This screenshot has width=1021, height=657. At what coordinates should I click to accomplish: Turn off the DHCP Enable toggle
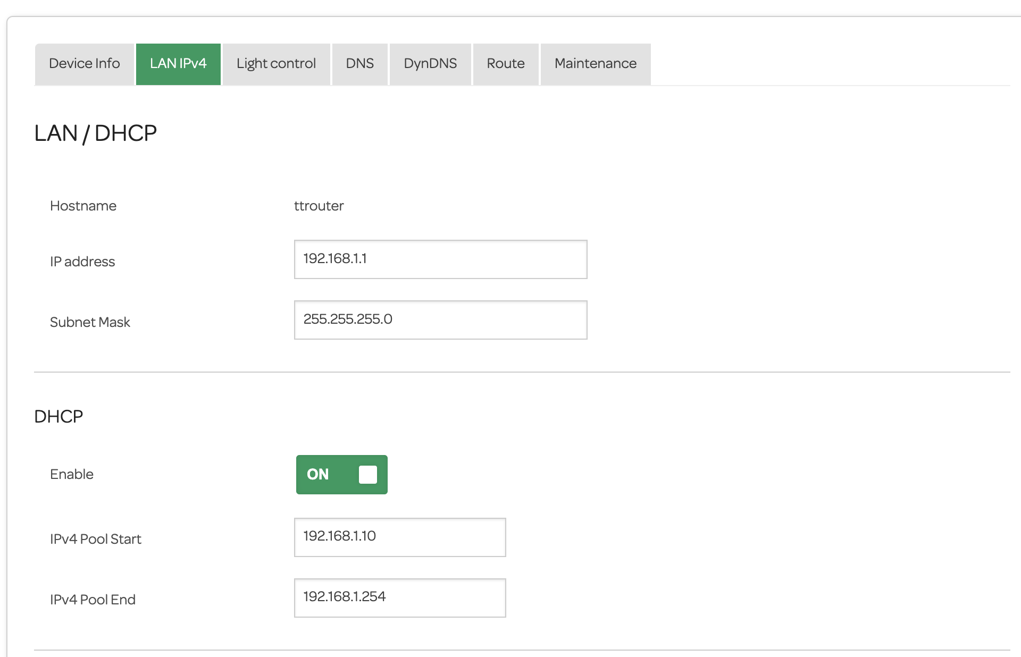tap(341, 474)
